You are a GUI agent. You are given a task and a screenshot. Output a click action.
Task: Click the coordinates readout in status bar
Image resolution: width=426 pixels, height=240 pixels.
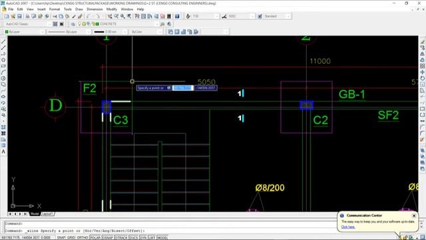26,237
